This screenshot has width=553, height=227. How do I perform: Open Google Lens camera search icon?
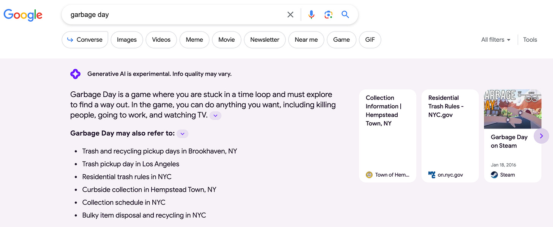coord(328,15)
